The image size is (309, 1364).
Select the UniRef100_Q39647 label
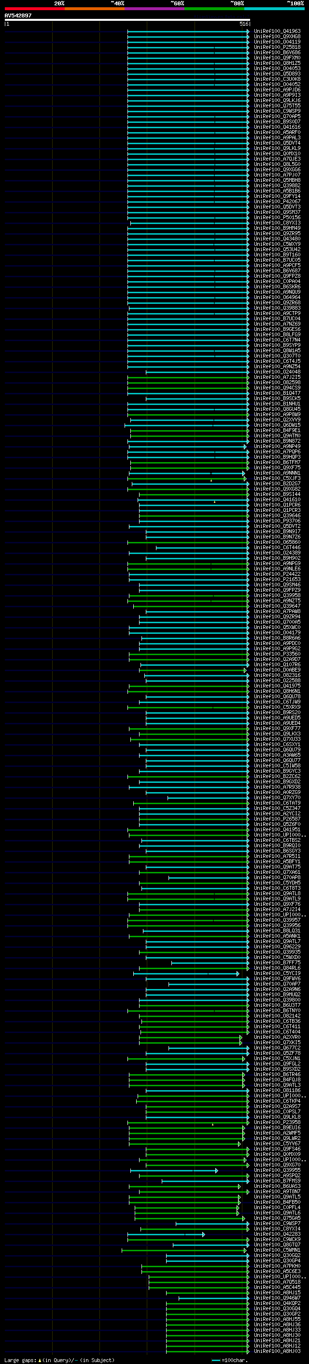pyautogui.click(x=277, y=606)
